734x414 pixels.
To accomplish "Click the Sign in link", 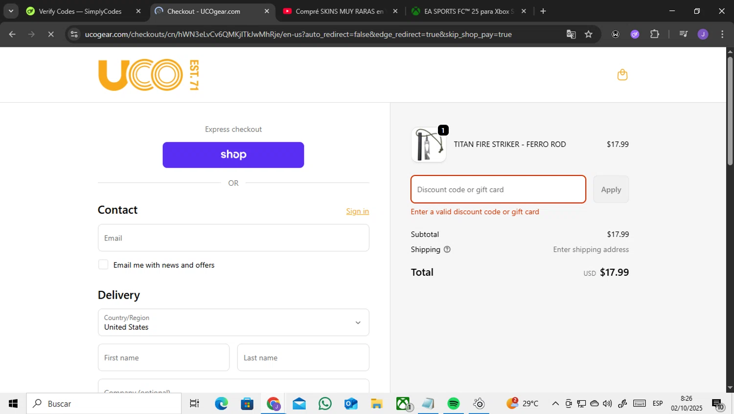I will pos(357,211).
